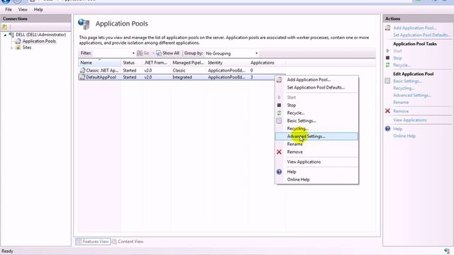Open the Filter dropdown arrow
This screenshot has width=454, height=255.
coord(133,53)
